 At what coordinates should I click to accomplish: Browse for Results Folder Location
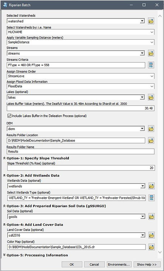coord(151,141)
